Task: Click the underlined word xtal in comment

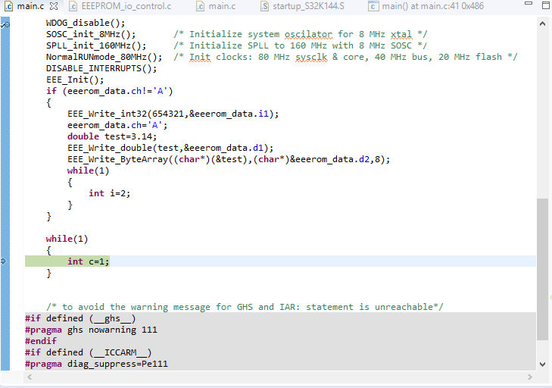Action: click(x=401, y=35)
